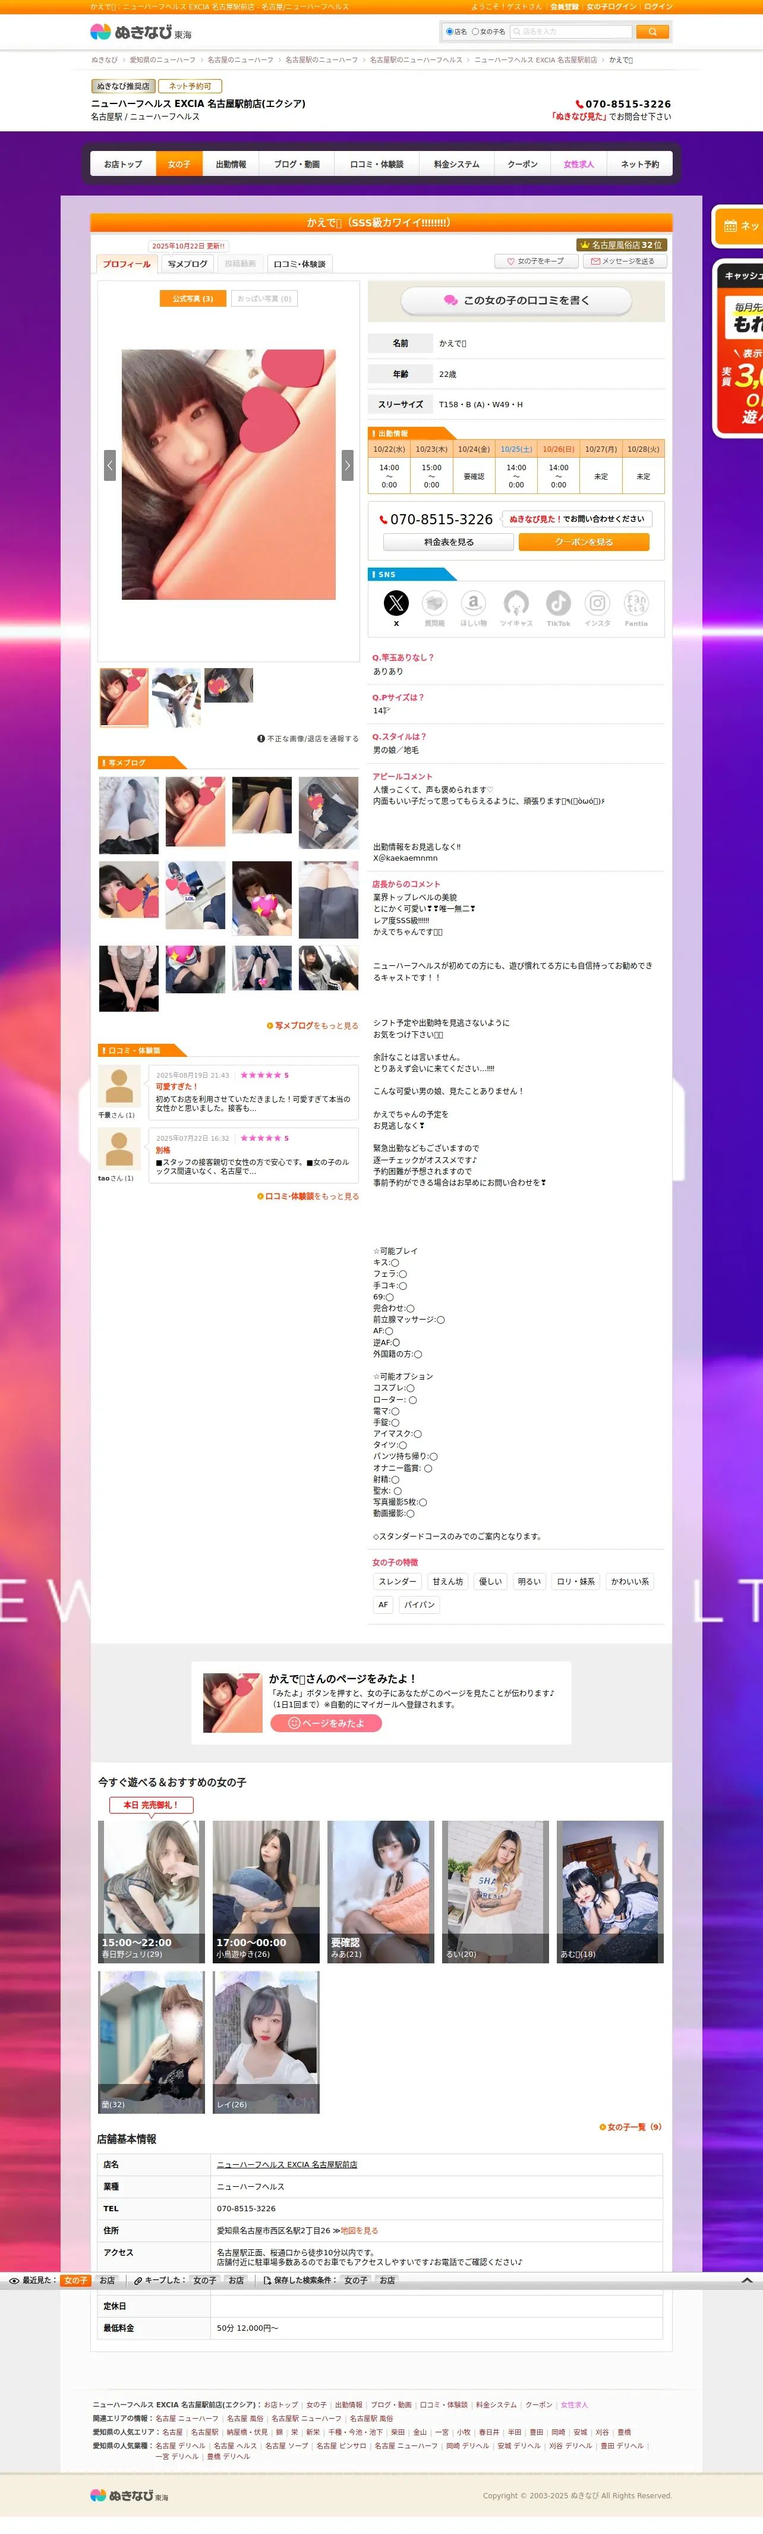Open the 料金システム navigation tab
The width and height of the screenshot is (763, 2534).
[x=456, y=164]
